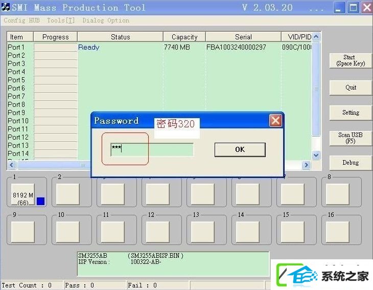Click slot 9 box
The height and width of the screenshot is (290, 373).
point(22,232)
